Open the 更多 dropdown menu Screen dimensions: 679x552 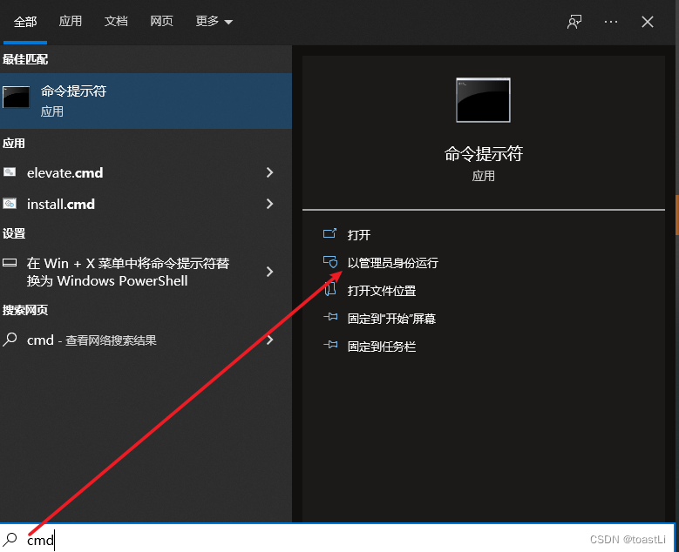[x=214, y=21]
